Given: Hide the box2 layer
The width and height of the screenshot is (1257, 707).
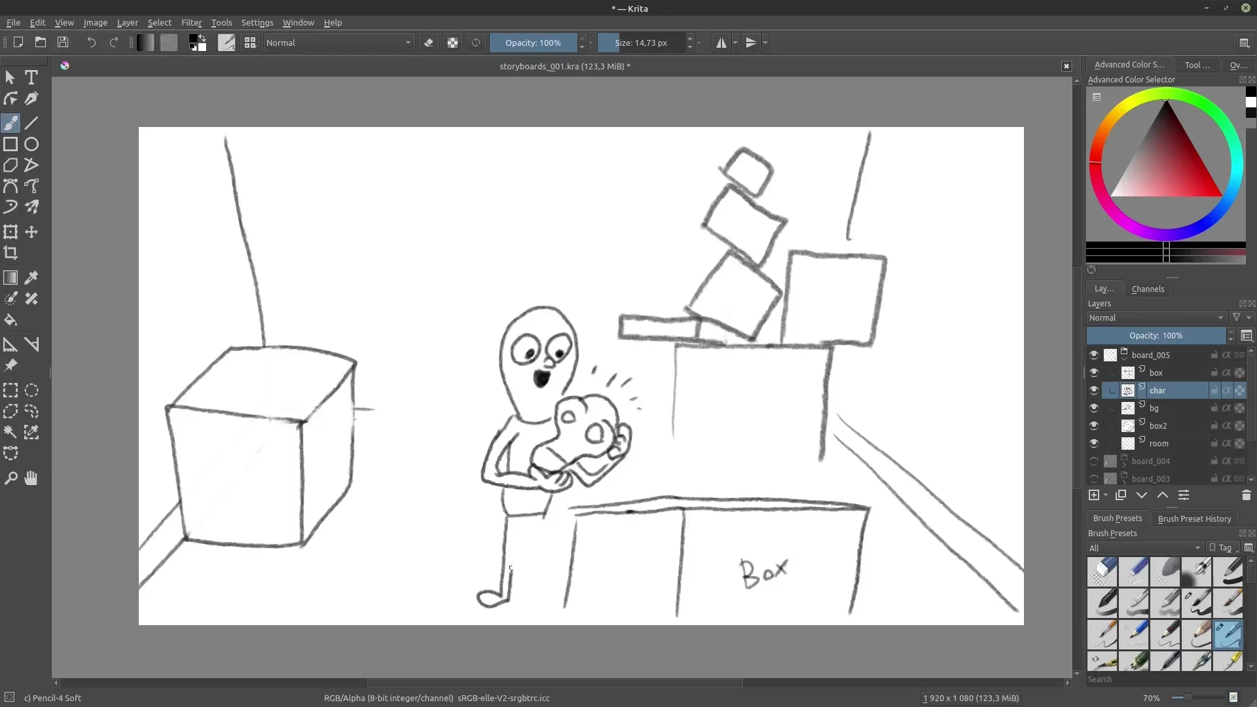Looking at the screenshot, I should pos(1093,426).
